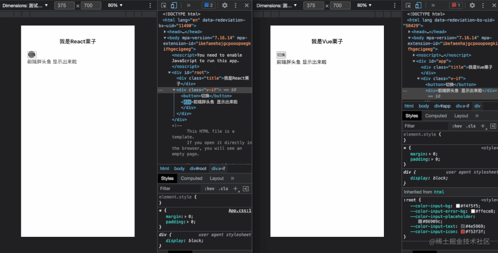Toggle computed styles sidebar in React Styles pane
This screenshot has width=498, height=253.
[x=245, y=188]
